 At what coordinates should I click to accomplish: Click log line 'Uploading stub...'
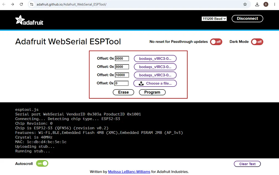(x=35, y=146)
